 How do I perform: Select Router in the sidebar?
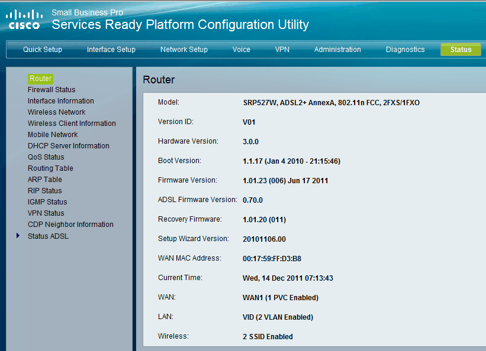[40, 79]
